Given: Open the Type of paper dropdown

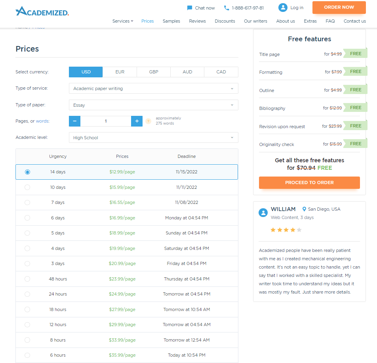Looking at the screenshot, I should pyautogui.click(x=153, y=105).
